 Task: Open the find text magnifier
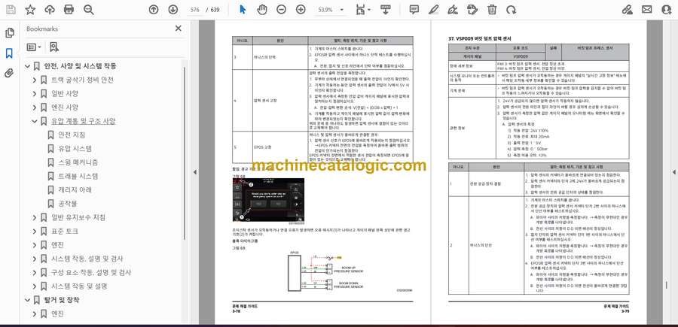89,10
